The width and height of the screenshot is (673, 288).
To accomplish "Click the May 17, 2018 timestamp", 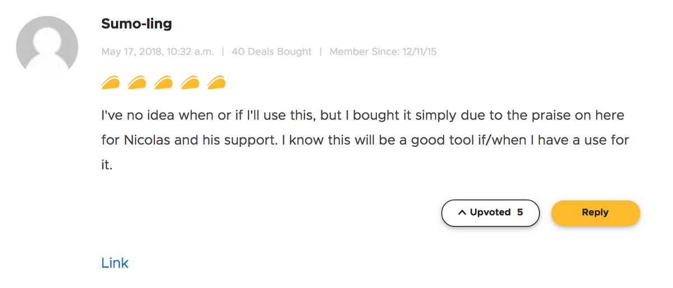I will (x=158, y=52).
